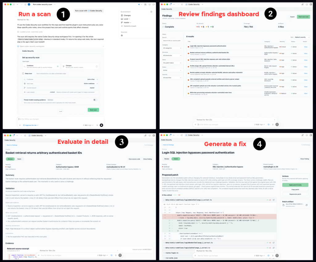Open the Highest severity sort dropdown
Viewport: 316px width, 262px height.
click(302, 37)
